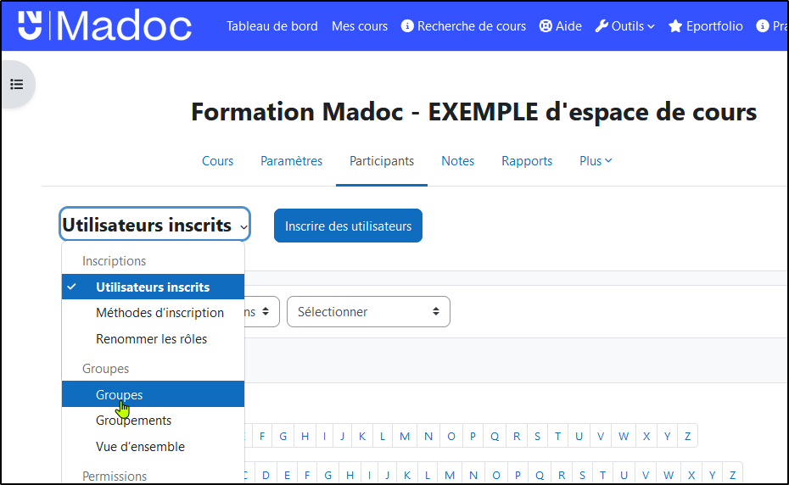Click letter F in the upper alphabet row
Image resolution: width=789 pixels, height=485 pixels.
tap(262, 436)
